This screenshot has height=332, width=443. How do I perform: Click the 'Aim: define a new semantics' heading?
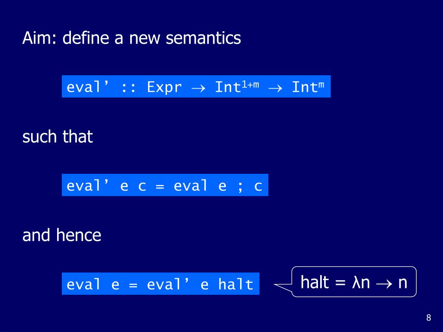point(132,38)
